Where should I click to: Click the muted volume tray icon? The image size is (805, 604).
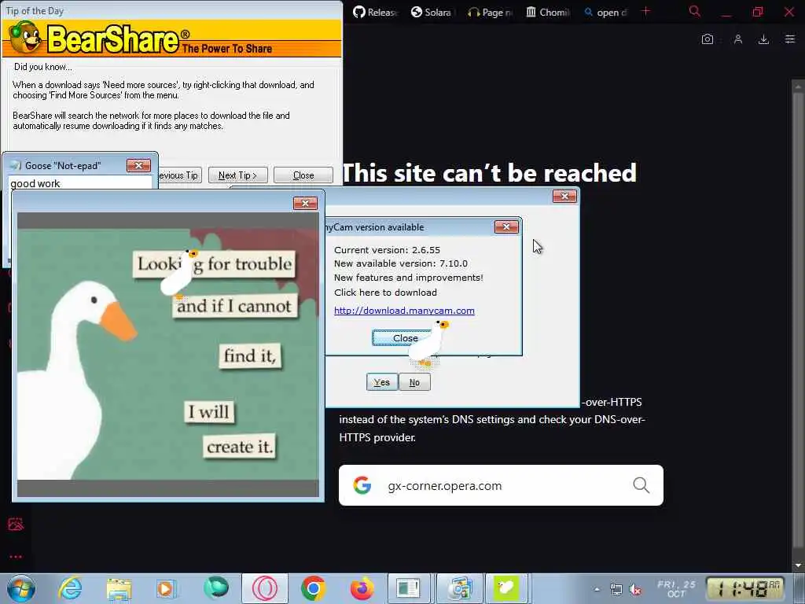(x=636, y=590)
